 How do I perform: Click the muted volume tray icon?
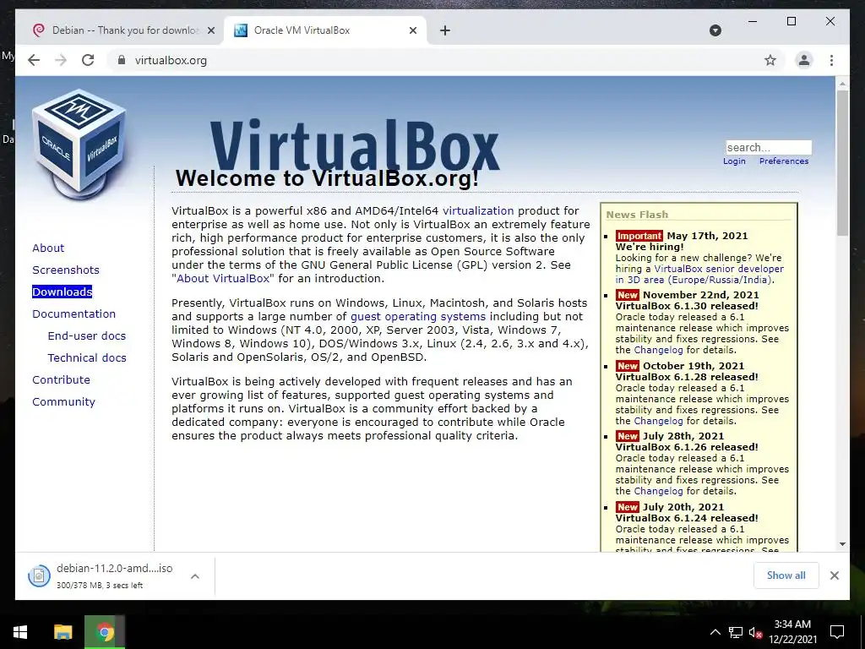point(755,632)
